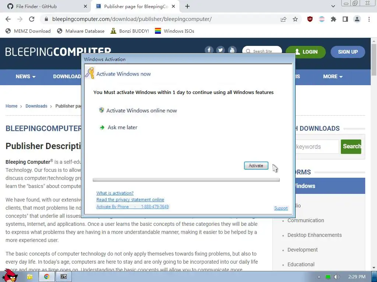Click the SIGN UP button

coord(348,52)
